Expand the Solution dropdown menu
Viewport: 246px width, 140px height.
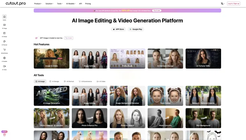coord(50,4)
